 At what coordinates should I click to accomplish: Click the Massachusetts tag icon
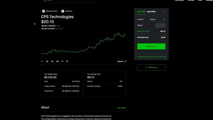pyautogui.click(x=44, y=11)
